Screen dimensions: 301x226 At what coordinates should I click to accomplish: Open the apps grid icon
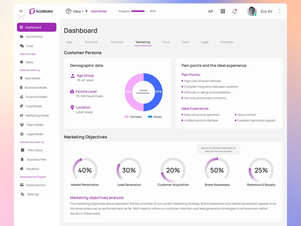coord(223,11)
